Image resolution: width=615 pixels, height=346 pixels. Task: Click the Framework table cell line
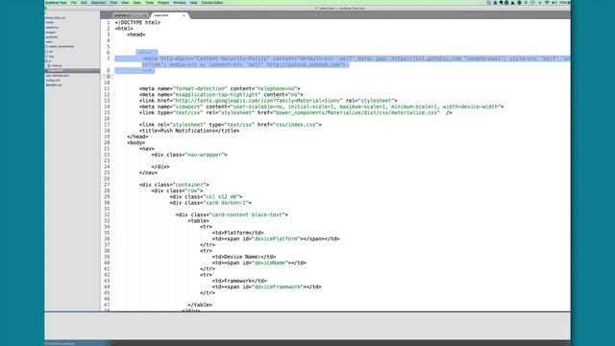[x=239, y=281]
